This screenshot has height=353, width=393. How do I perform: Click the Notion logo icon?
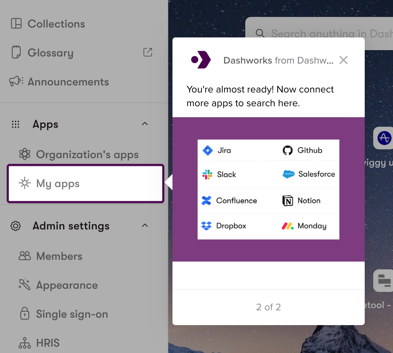coord(288,201)
